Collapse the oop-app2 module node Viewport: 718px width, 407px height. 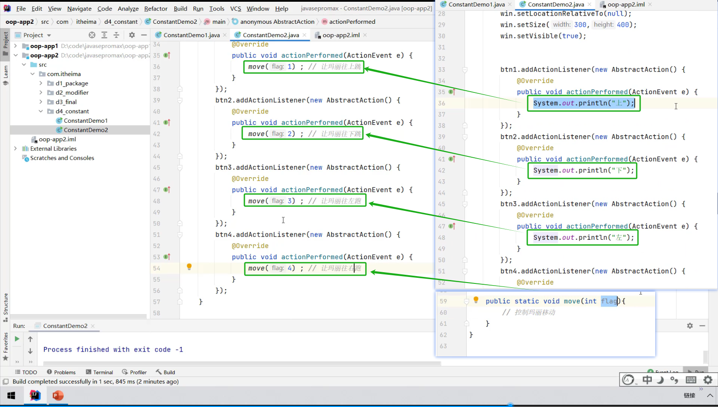(x=16, y=55)
